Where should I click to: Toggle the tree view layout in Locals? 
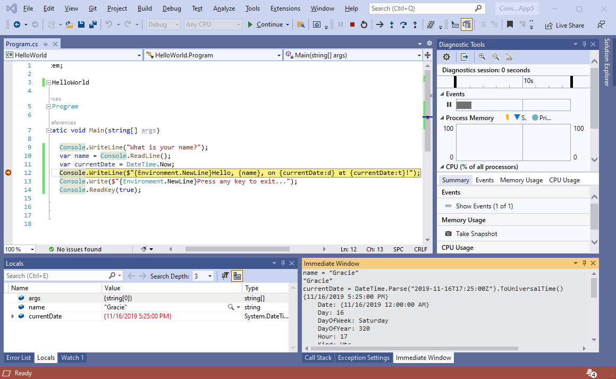pyautogui.click(x=237, y=275)
